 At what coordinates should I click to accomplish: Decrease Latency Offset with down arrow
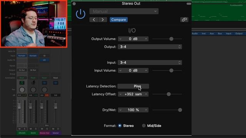click(x=120, y=94)
